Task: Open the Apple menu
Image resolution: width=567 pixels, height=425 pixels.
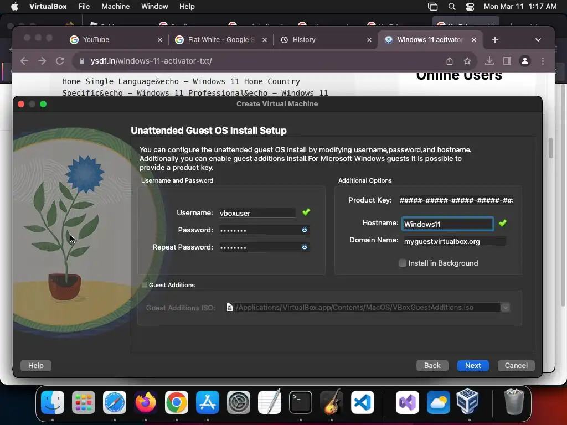Action: tap(14, 7)
